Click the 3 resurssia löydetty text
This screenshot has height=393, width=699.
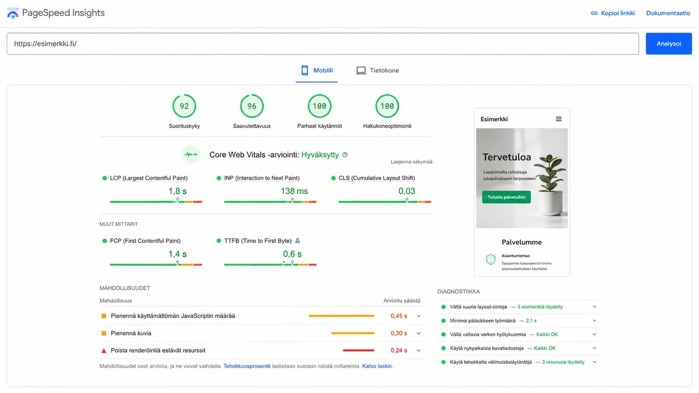click(x=563, y=362)
